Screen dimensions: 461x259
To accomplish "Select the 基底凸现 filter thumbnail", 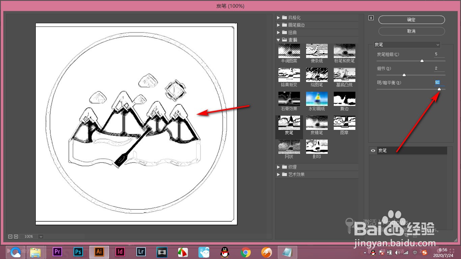I will (x=344, y=75).
